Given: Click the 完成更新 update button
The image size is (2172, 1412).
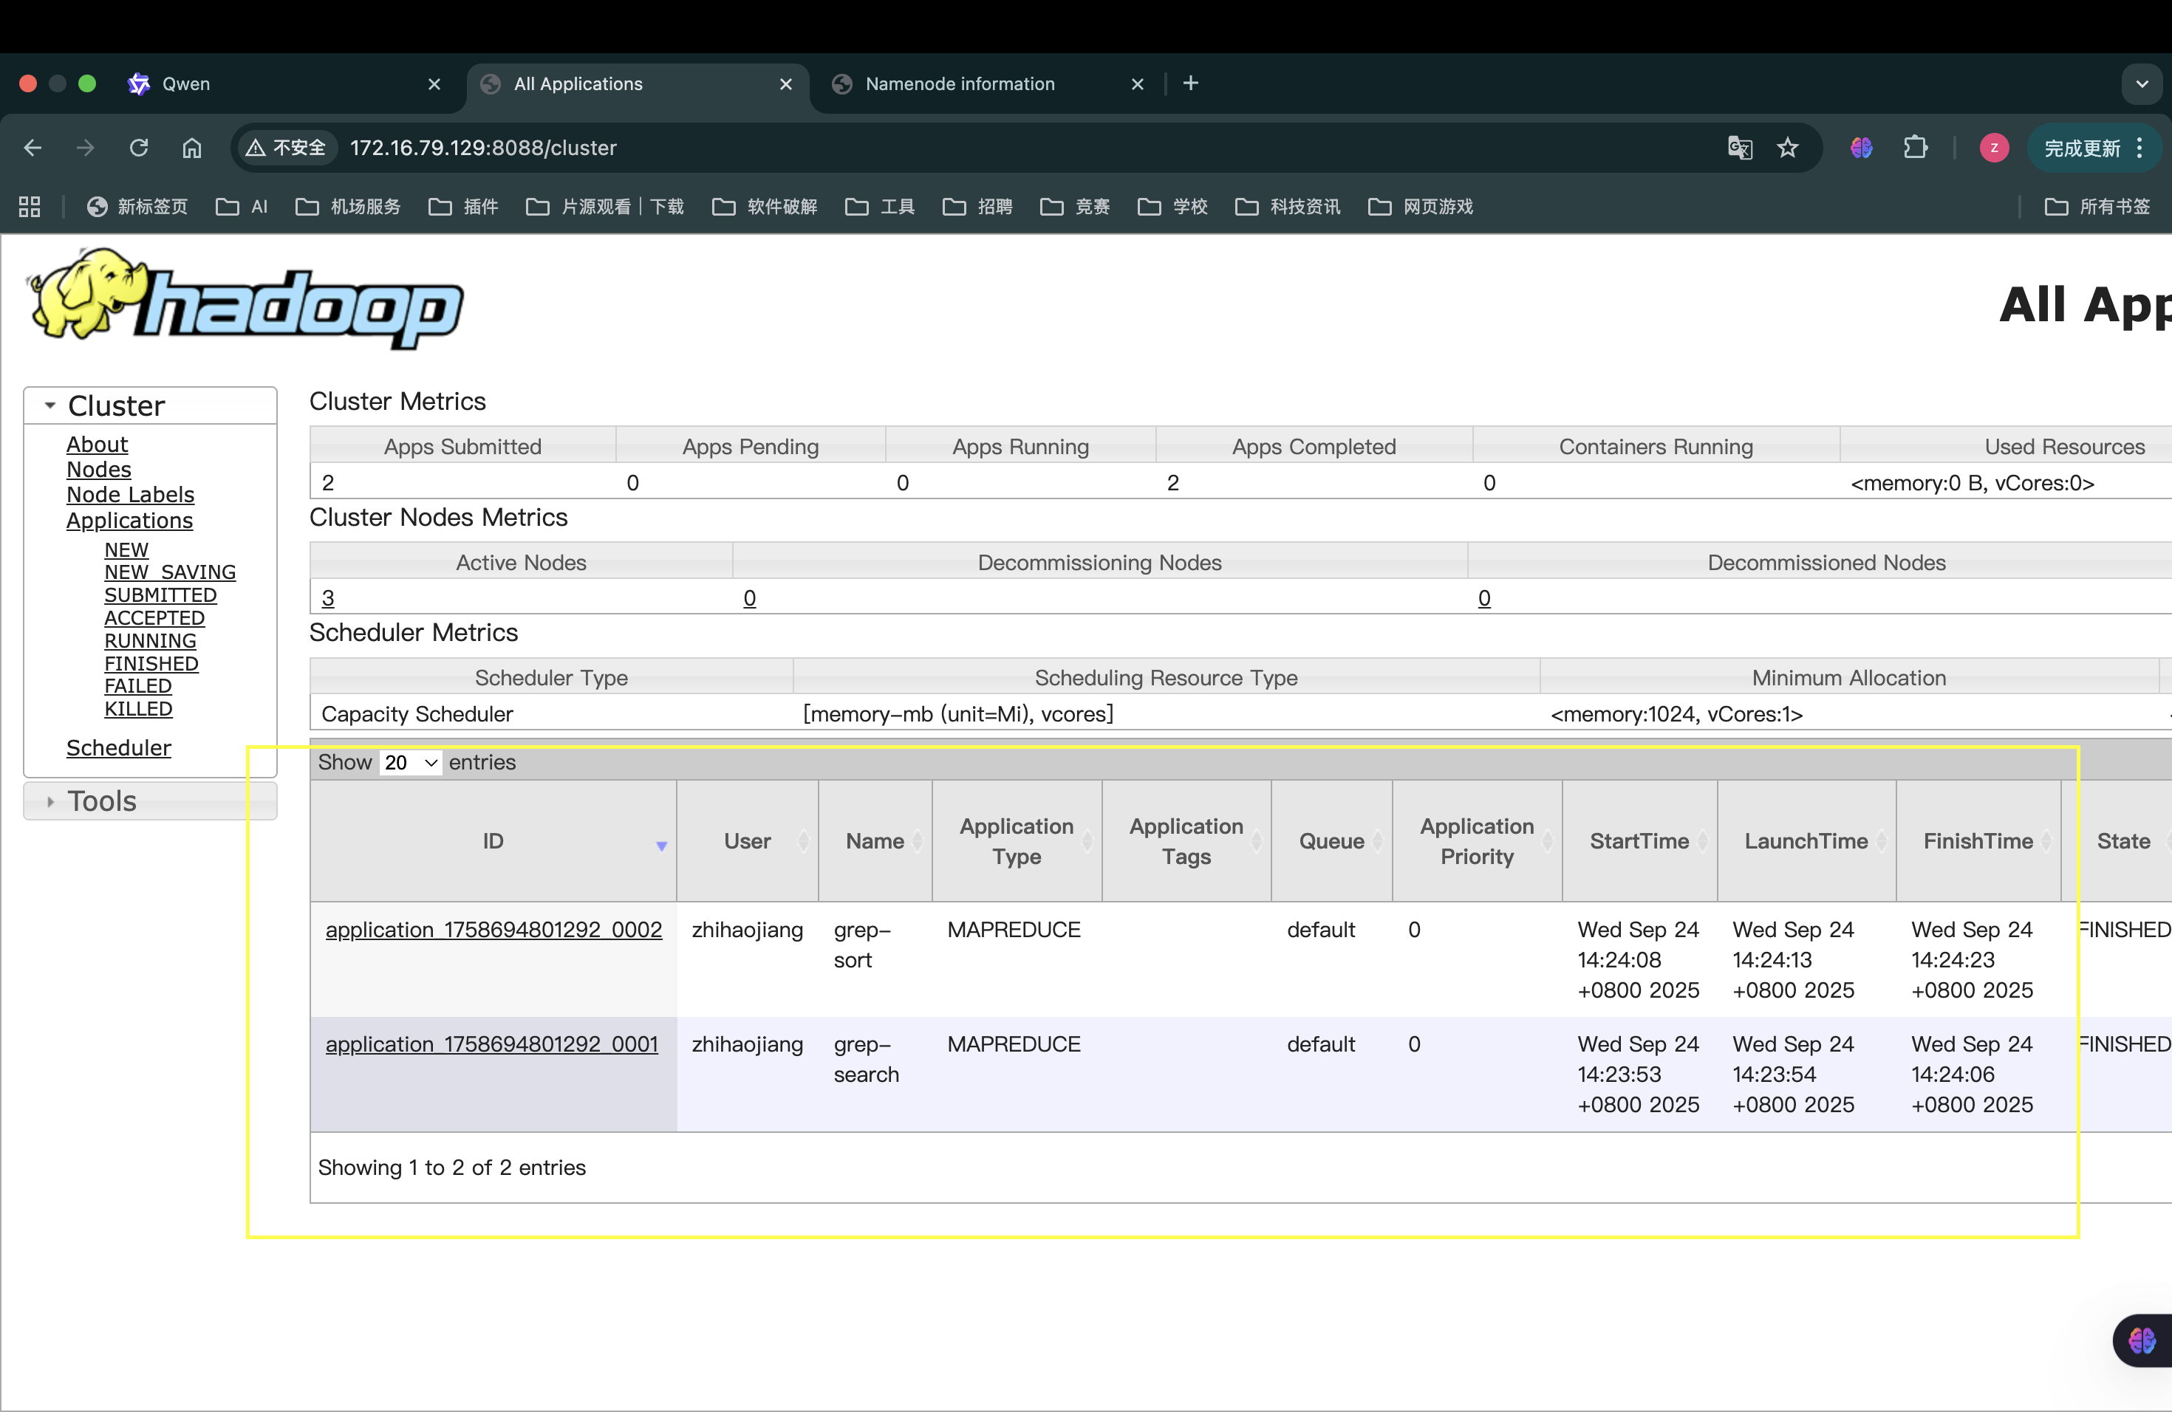Looking at the screenshot, I should (2093, 148).
